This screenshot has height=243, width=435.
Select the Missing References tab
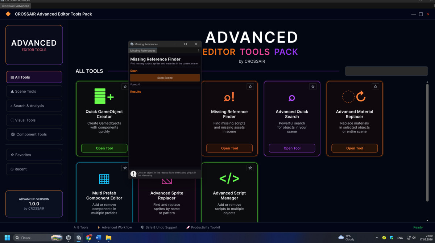(143, 51)
